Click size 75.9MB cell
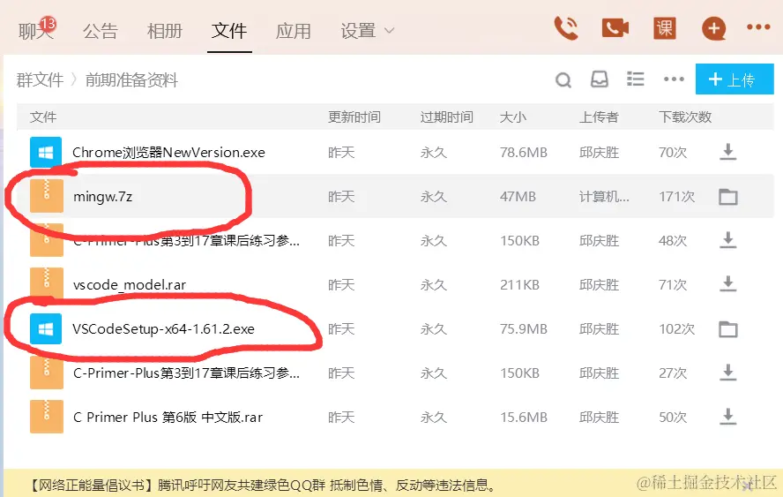This screenshot has height=497, width=783. coord(524,329)
